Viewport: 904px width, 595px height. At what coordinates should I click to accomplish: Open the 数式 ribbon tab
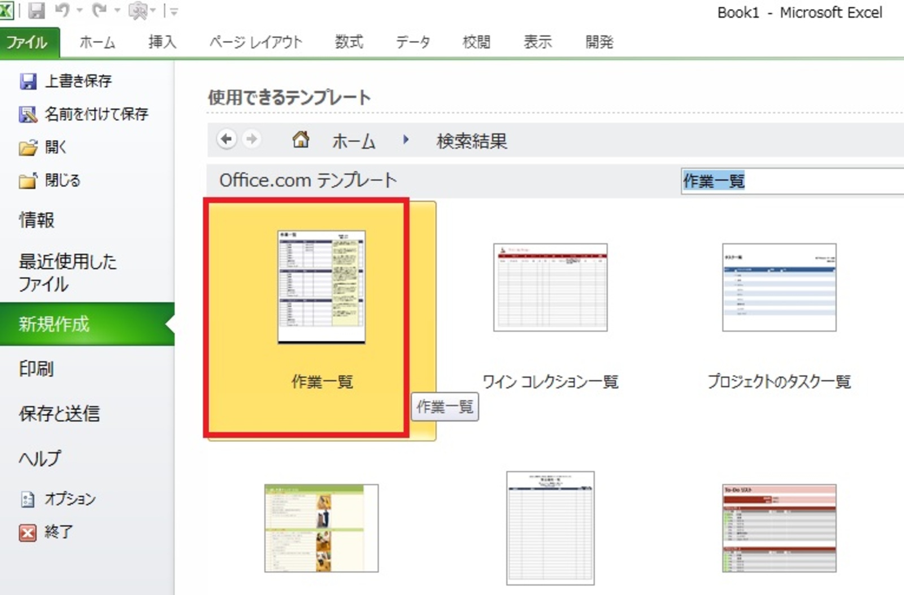[x=349, y=42]
